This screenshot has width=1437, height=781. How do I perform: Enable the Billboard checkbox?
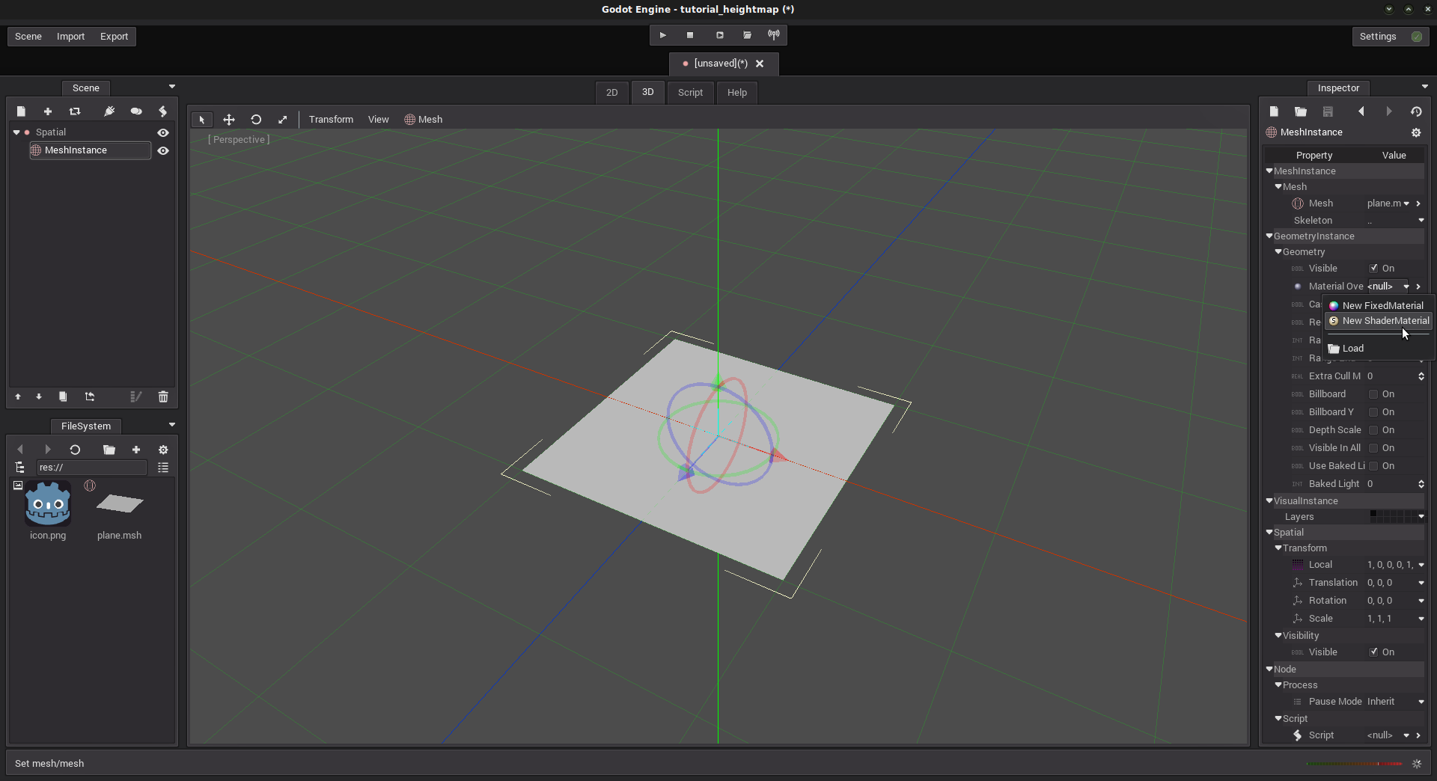(1373, 394)
